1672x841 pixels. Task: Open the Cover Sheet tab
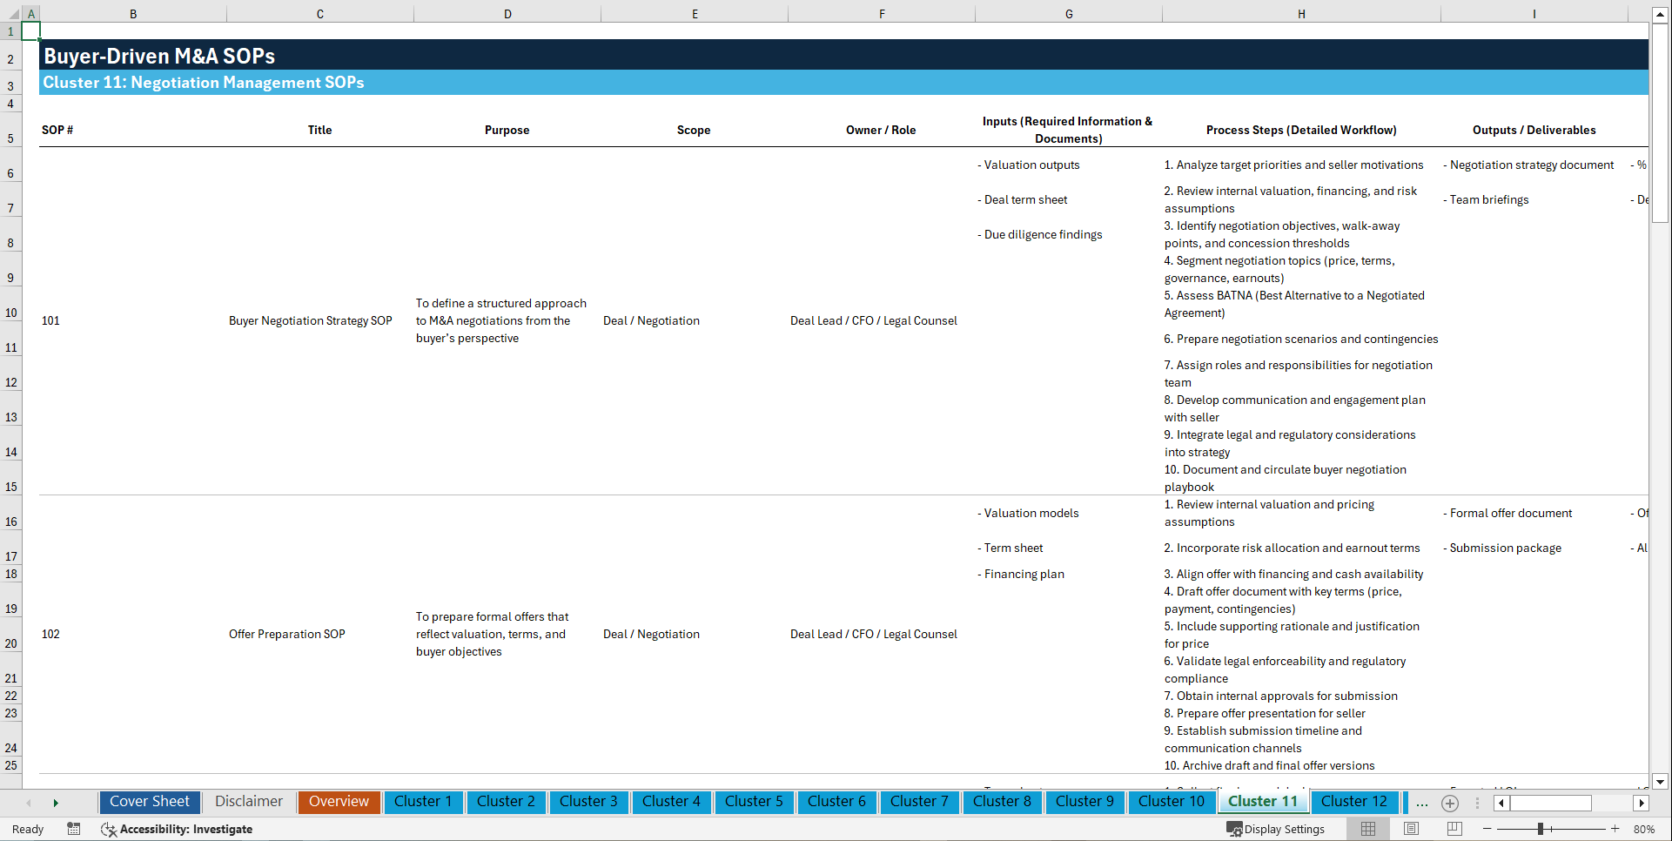point(149,802)
